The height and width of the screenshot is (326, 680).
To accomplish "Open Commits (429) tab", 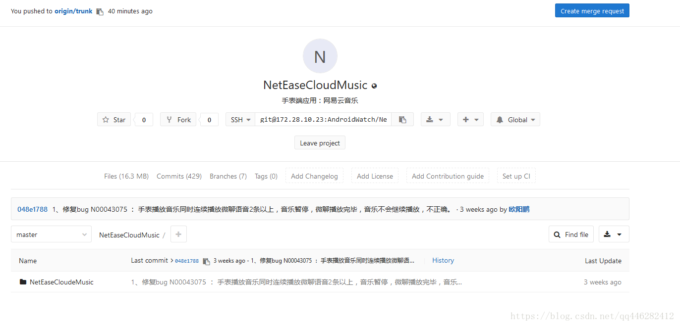I will pos(179,176).
